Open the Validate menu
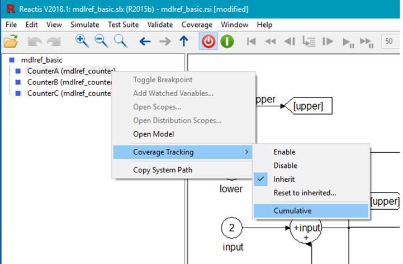This screenshot has width=403, height=264. point(160,25)
